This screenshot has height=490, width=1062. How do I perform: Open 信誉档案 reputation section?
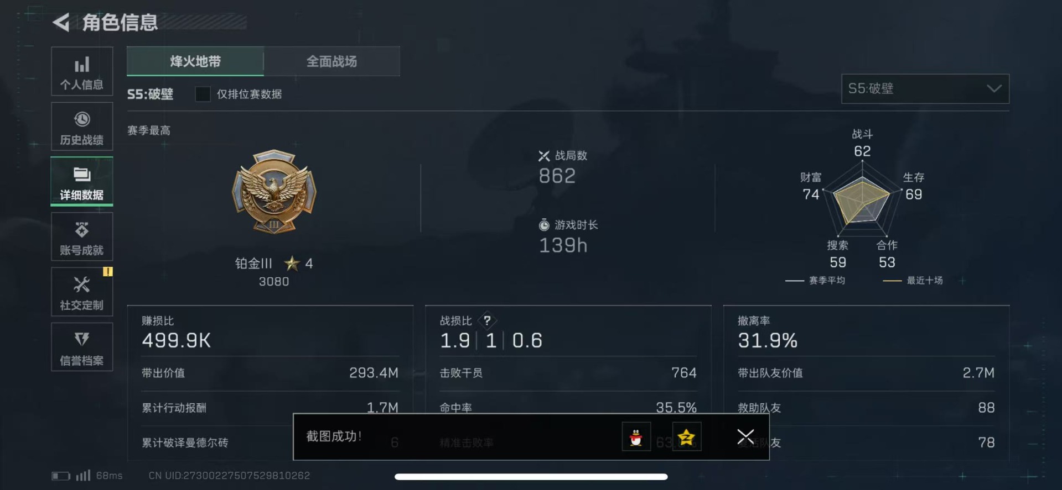[x=82, y=347]
